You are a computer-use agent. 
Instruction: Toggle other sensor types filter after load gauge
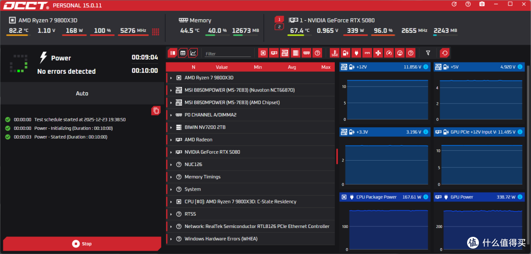click(x=411, y=53)
